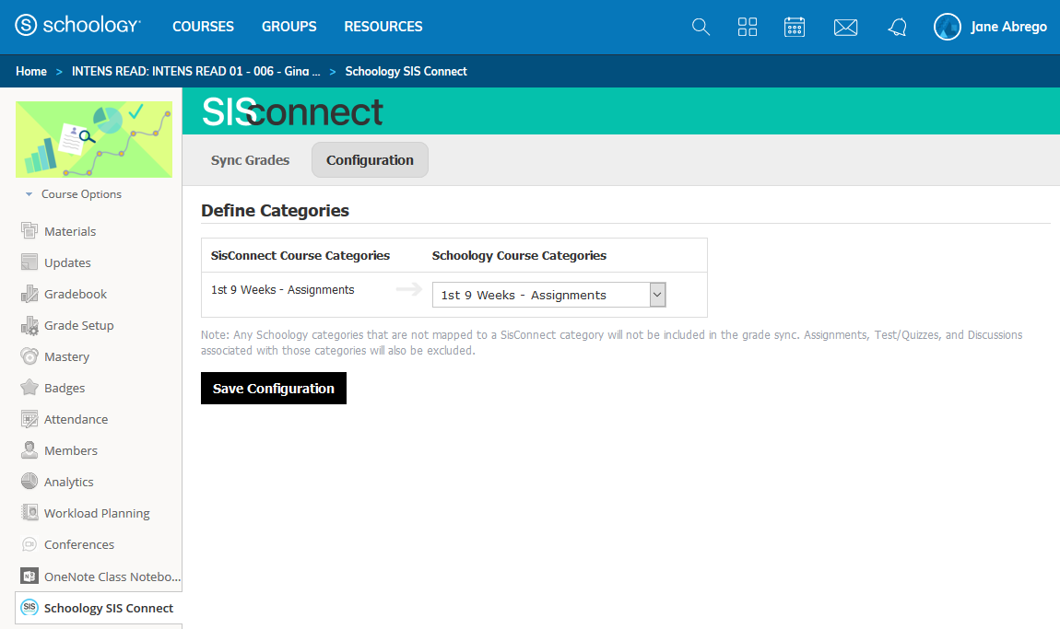
Task: Open search with the magnifying glass icon
Action: (701, 27)
